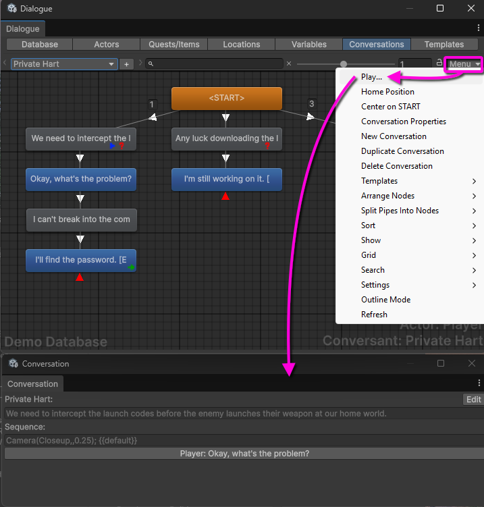
Task: Maximize the Dialogue window
Action: (x=440, y=8)
